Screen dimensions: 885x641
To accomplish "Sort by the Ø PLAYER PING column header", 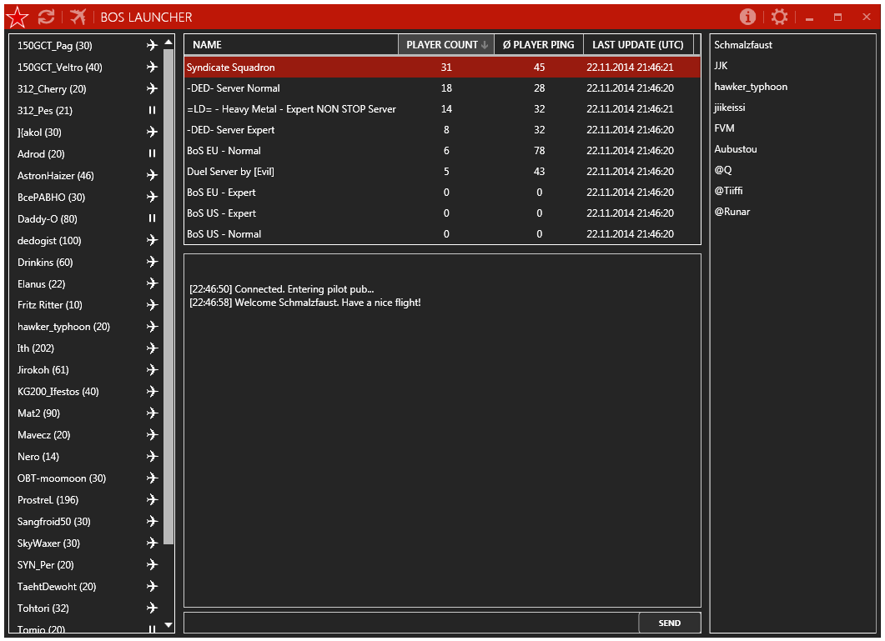I will pyautogui.click(x=539, y=44).
